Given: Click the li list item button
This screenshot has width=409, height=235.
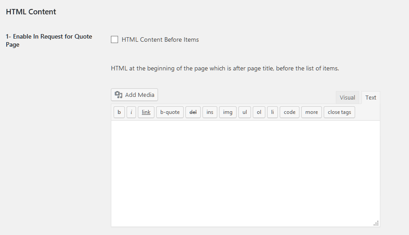Looking at the screenshot, I should pyautogui.click(x=273, y=112).
